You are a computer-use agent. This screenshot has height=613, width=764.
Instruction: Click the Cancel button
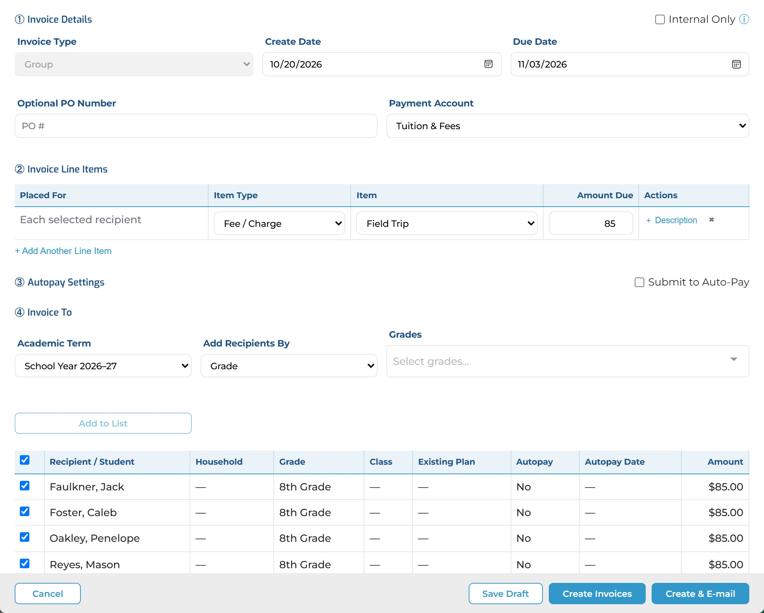48,594
